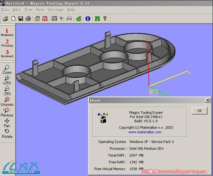This screenshot has width=213, height=176.
Task: Click the Open file folder icon
Action: click(6, 18)
